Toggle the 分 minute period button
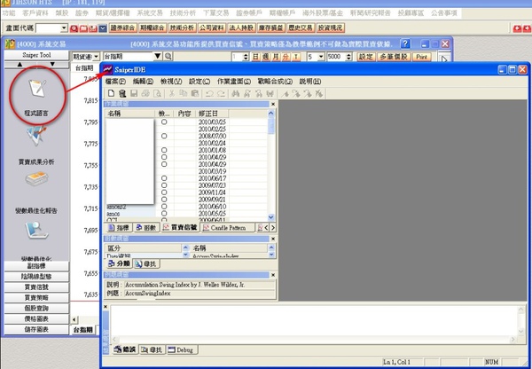 [286, 57]
